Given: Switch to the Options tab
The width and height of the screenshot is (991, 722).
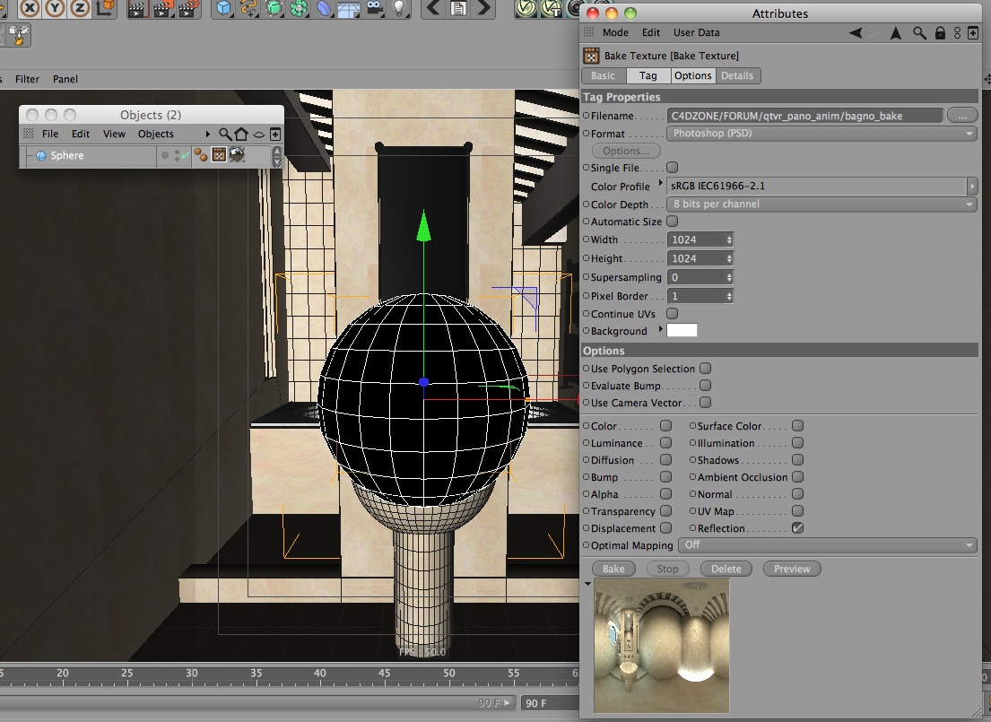Looking at the screenshot, I should (692, 76).
